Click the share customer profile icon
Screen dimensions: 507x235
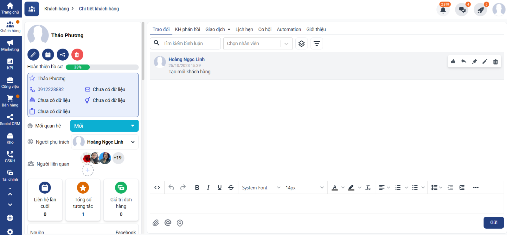pyautogui.click(x=62, y=55)
